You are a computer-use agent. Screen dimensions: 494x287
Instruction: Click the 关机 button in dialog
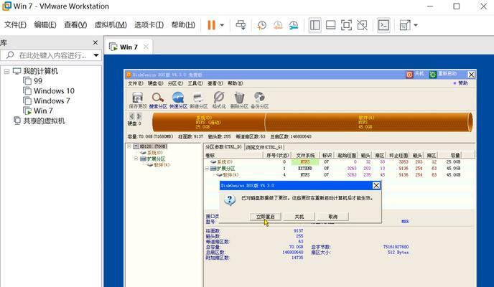299,217
